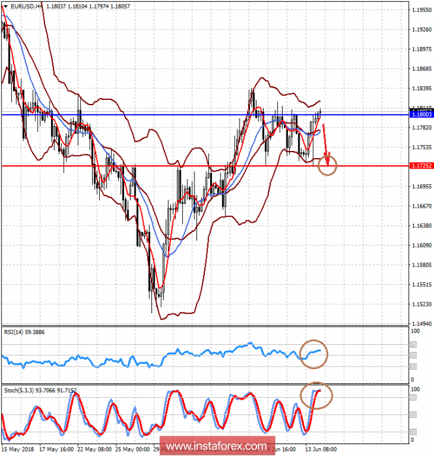434x456 pixels.
Task: Click the small triangle before EURUSD,H4 title
Action: [x=5, y=6]
